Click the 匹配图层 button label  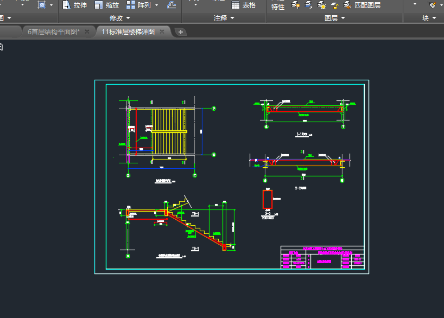367,5
